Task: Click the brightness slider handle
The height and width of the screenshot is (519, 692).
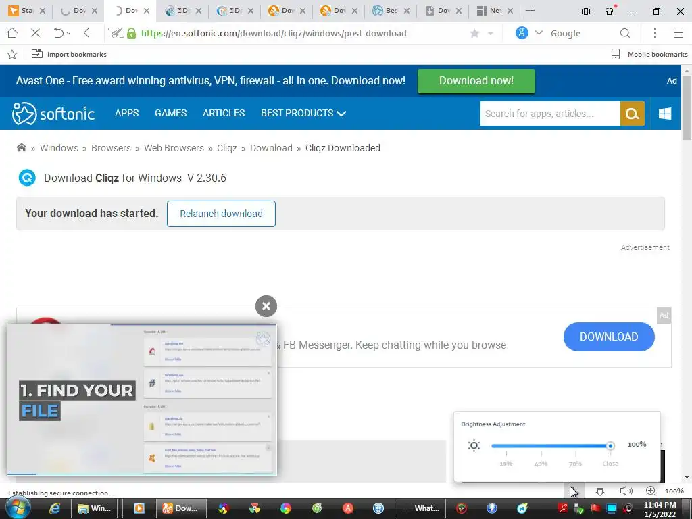Action: tap(610, 446)
